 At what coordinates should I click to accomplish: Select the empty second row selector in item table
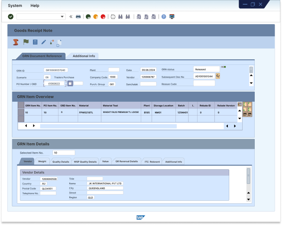tap(21, 119)
